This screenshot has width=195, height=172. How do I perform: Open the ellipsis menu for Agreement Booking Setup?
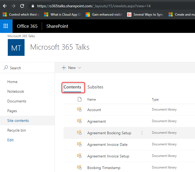point(142,133)
